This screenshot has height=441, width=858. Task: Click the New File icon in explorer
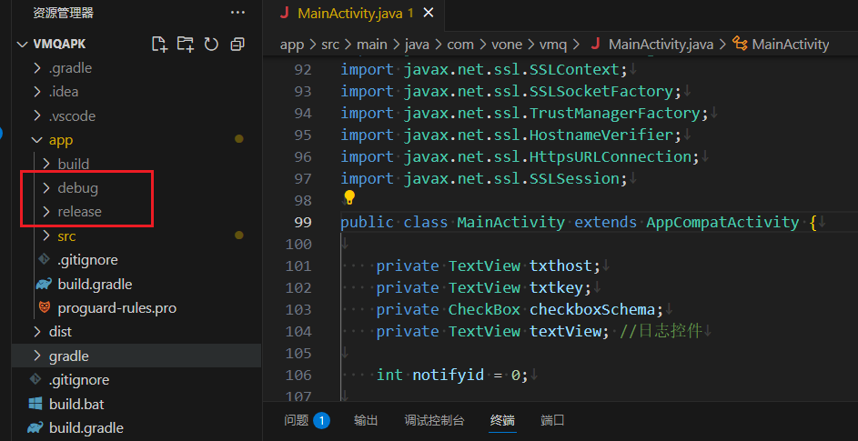pyautogui.click(x=159, y=44)
